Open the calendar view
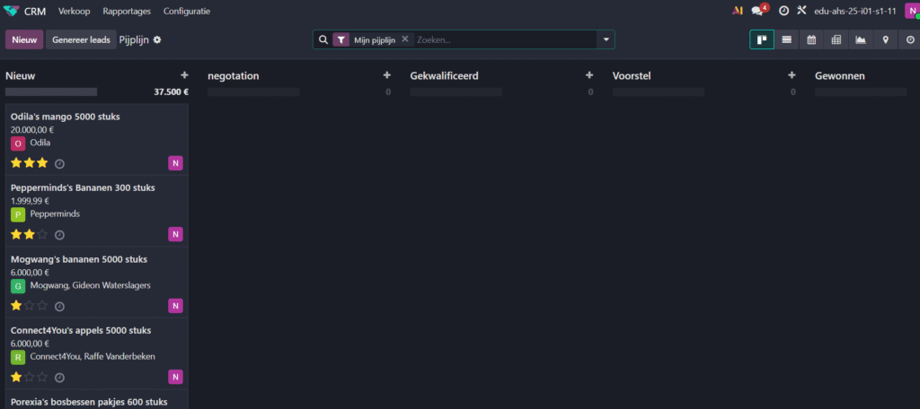 [811, 39]
